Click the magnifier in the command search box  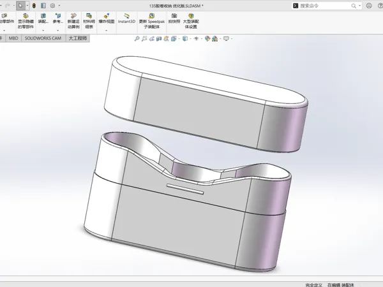pos(354,6)
